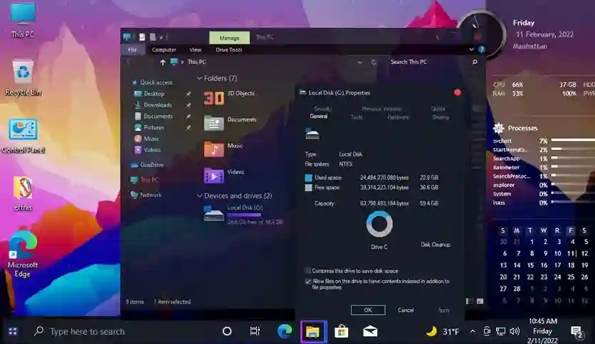
Task: Collapse the Folders (7) section
Action: tap(199, 78)
